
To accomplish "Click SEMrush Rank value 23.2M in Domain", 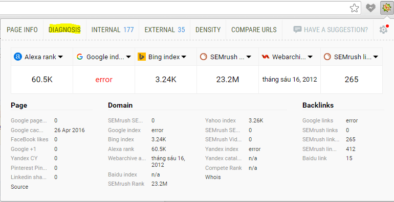I will (x=159, y=184).
